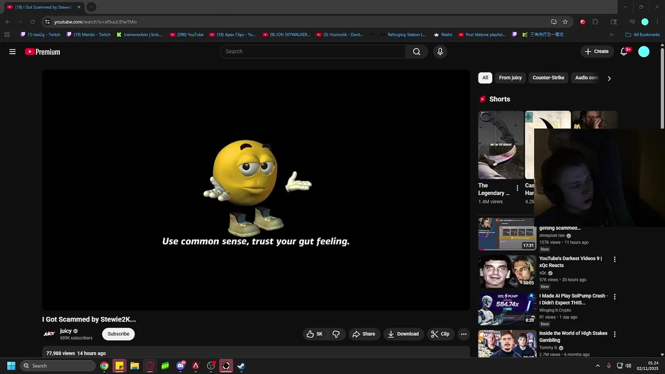
Task: Open Steam from the taskbar
Action: point(241,366)
